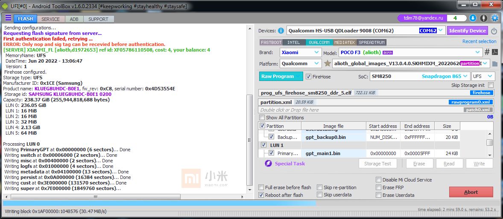Viewport: 503px width, 219px height.
Task: Click the hash symbol icon next to Model
Action: (x=487, y=52)
